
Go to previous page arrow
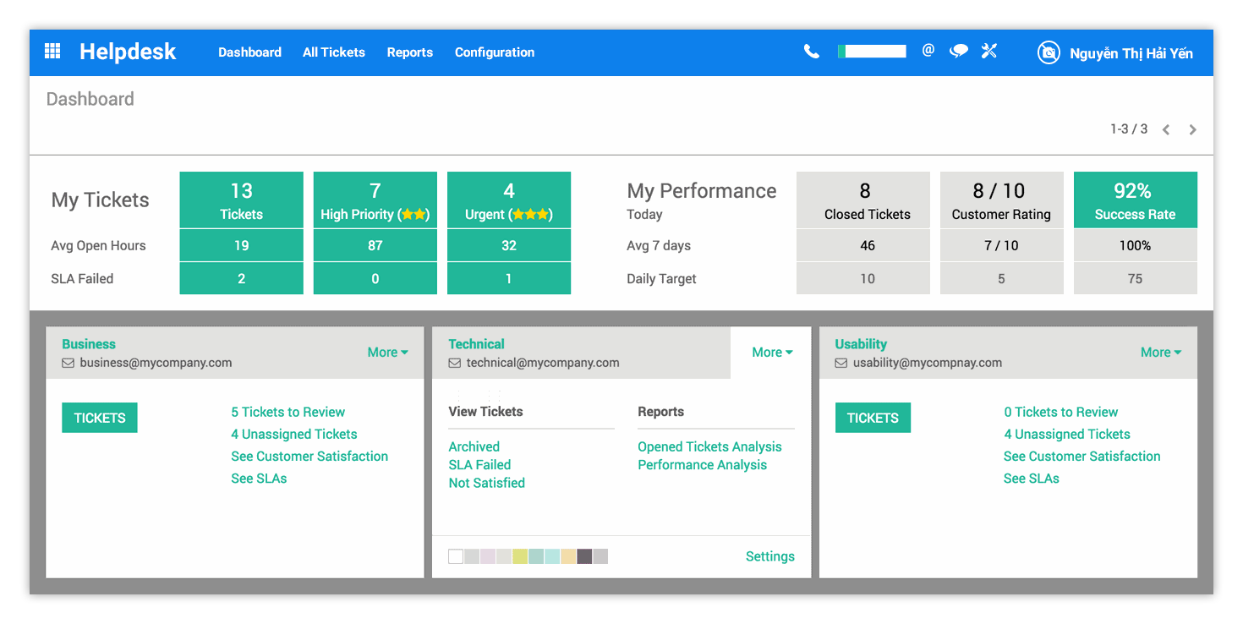[x=1166, y=129]
